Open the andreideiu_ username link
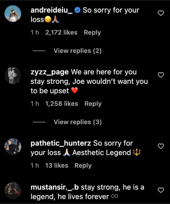The height and width of the screenshot is (204, 170). (x=52, y=10)
